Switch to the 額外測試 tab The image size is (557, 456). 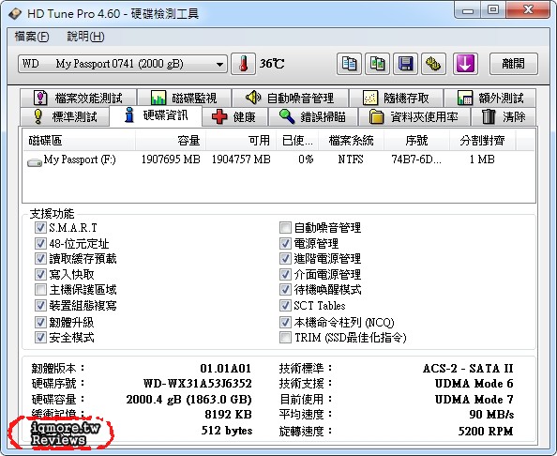[x=490, y=98]
